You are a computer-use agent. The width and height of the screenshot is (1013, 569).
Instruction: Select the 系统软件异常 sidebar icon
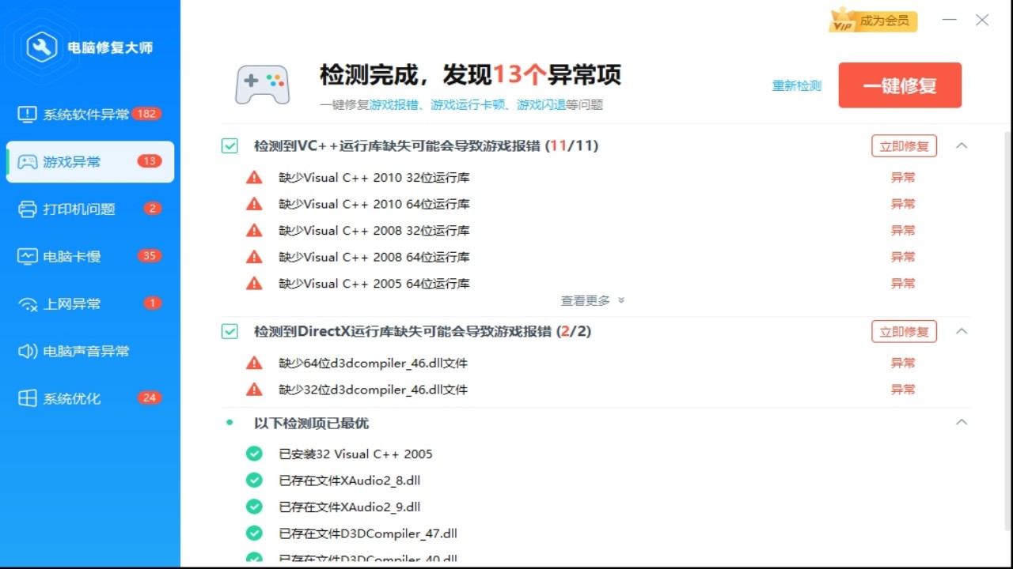coord(26,114)
